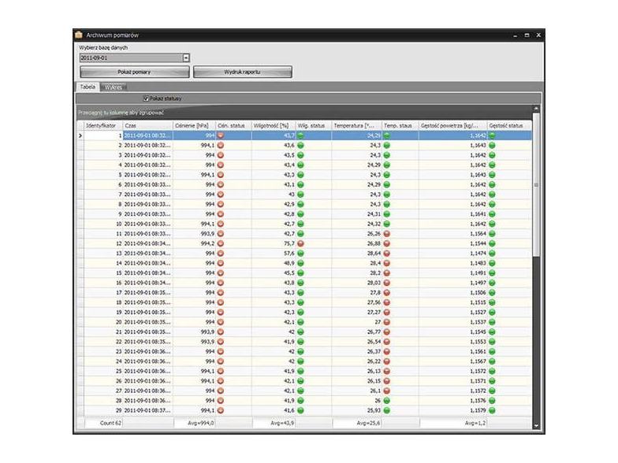Click green humidity status icon in row 2
The image size is (618, 463).
coord(301,145)
